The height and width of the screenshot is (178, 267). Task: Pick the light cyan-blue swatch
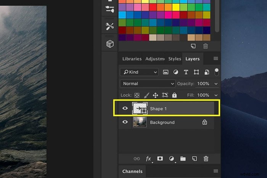[x=122, y=15]
